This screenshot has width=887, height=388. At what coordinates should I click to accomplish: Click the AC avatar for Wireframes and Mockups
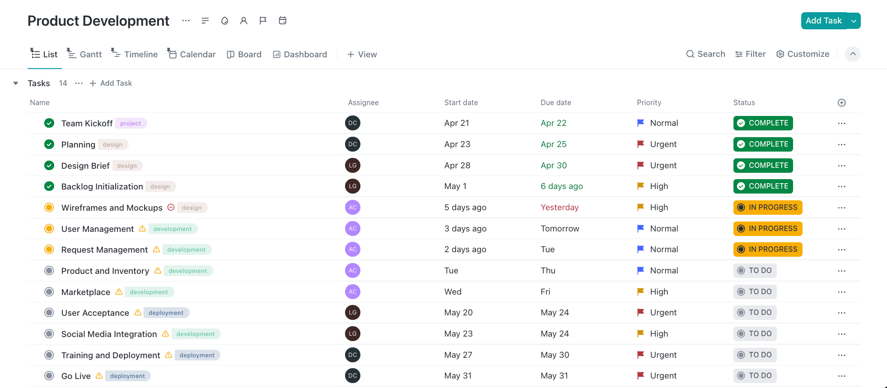pos(353,208)
